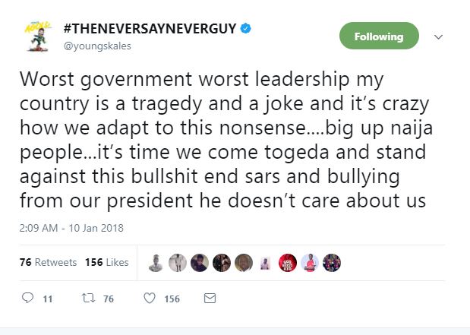Click the last liker avatar thumbnail

pos(331,262)
